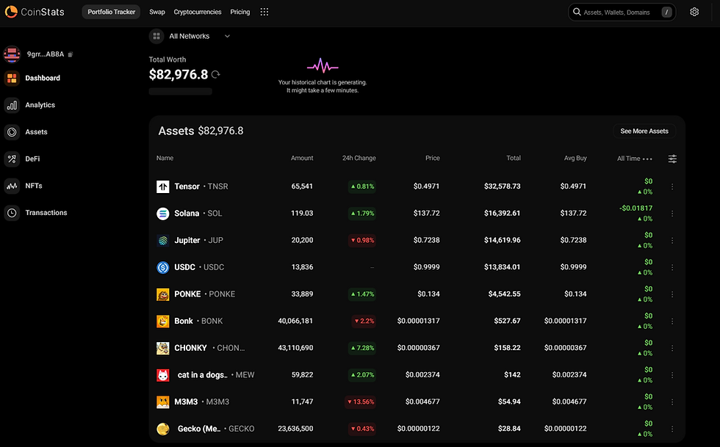Select Dashboard in sidebar

[x=43, y=78]
